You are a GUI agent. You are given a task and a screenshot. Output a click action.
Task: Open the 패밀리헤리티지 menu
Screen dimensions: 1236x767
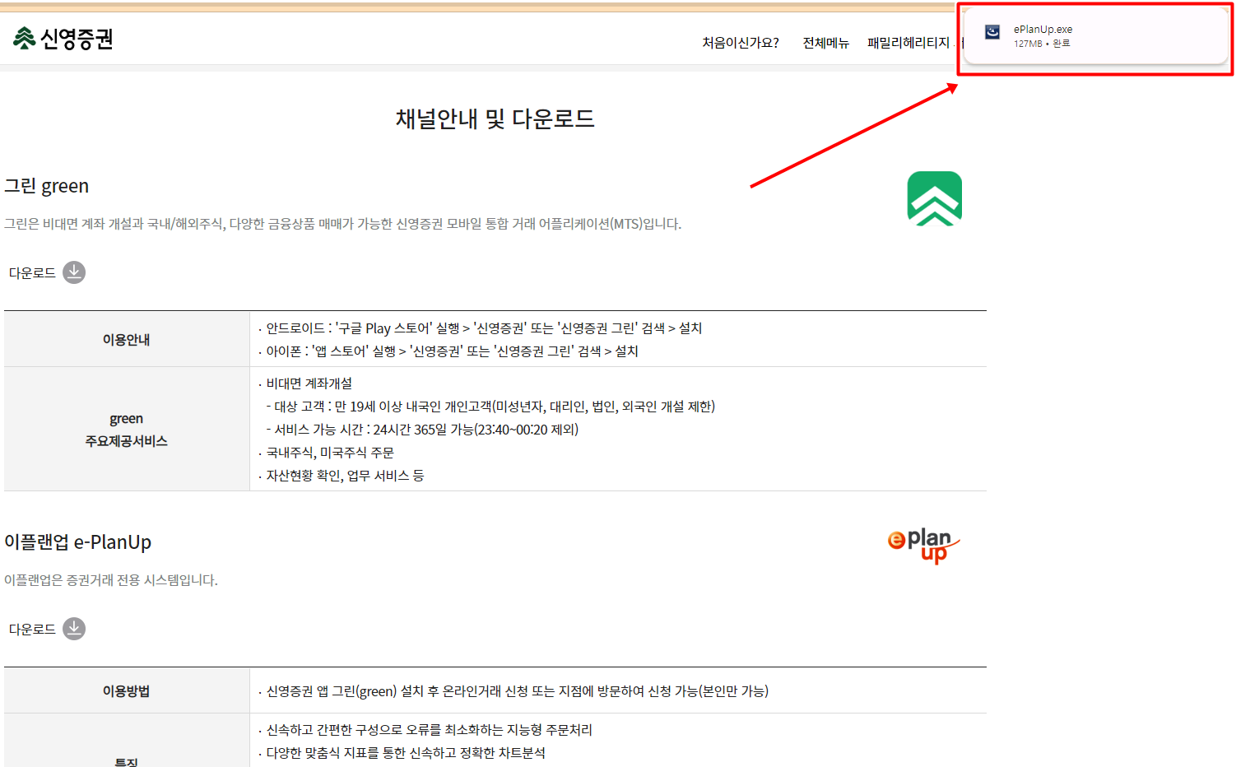pyautogui.click(x=908, y=43)
